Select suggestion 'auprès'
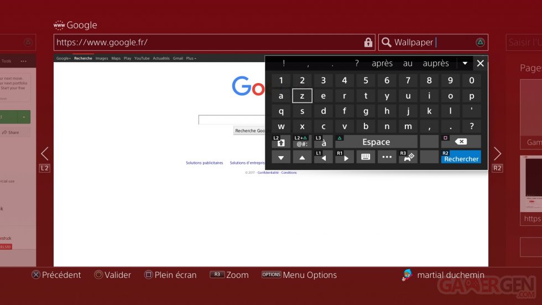This screenshot has width=542, height=305. [436, 63]
